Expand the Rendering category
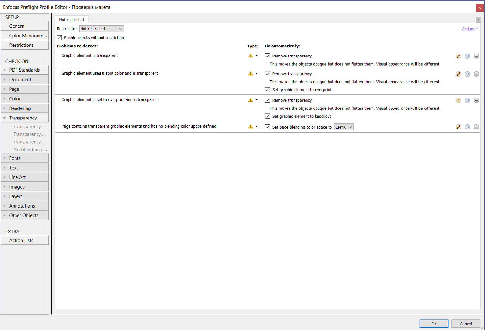 (x=4, y=108)
